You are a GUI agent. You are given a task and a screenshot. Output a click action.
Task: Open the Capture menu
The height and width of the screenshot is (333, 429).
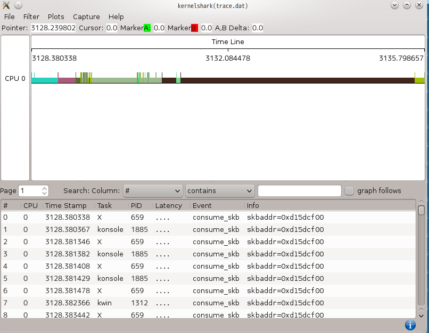[x=86, y=16]
